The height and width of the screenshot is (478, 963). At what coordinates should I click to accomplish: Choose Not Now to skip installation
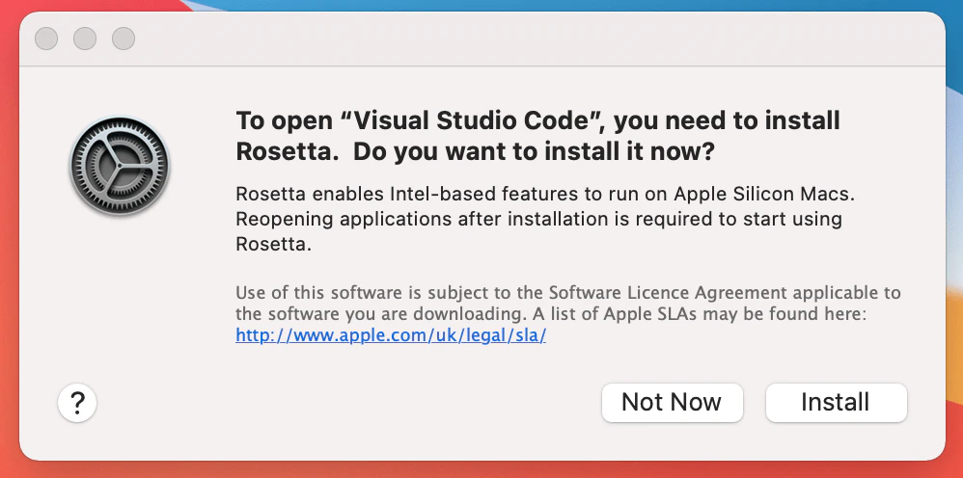(672, 403)
